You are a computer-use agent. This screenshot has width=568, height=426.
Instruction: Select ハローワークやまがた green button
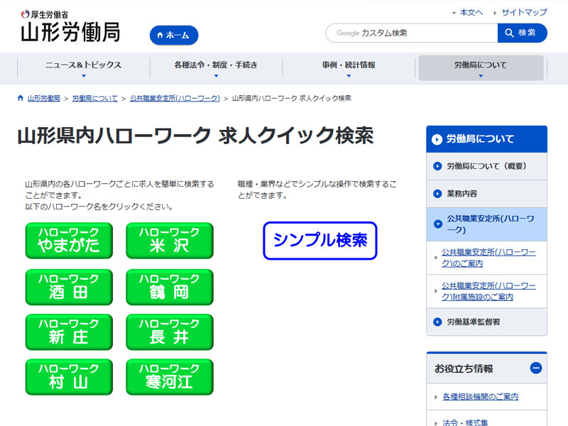(69, 240)
